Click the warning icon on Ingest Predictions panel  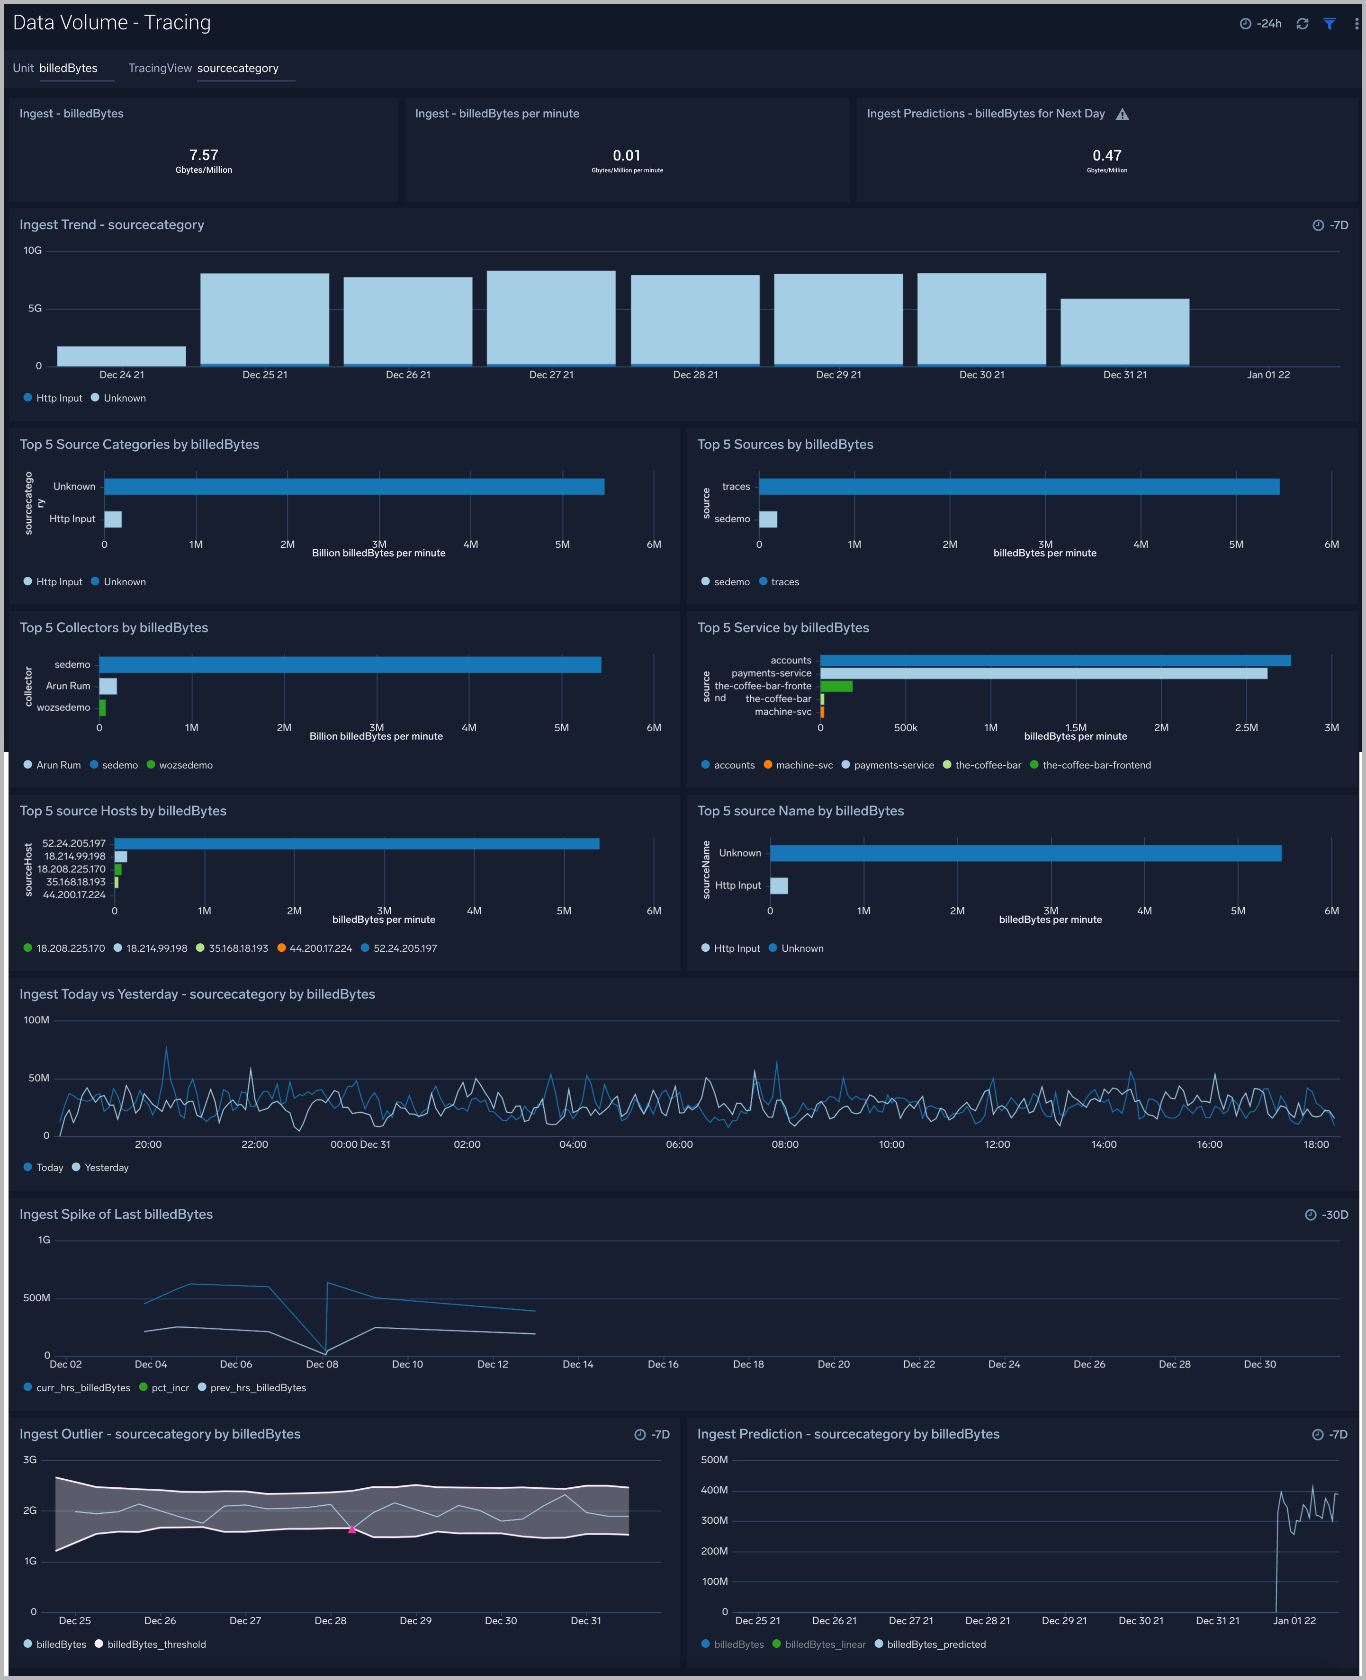(1123, 114)
